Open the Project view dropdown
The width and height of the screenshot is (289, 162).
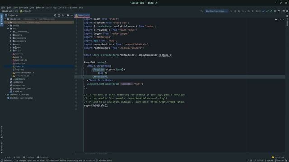tap(11, 15)
